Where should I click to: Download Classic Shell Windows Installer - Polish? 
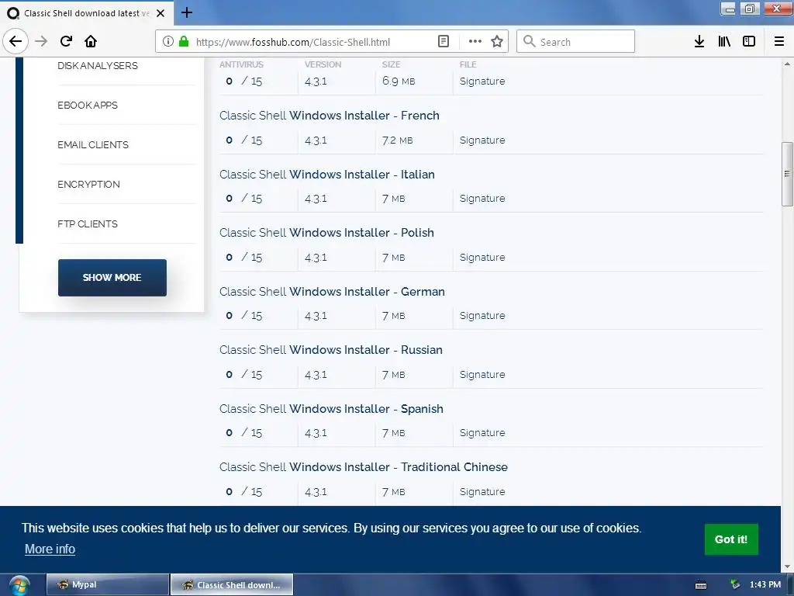click(326, 233)
